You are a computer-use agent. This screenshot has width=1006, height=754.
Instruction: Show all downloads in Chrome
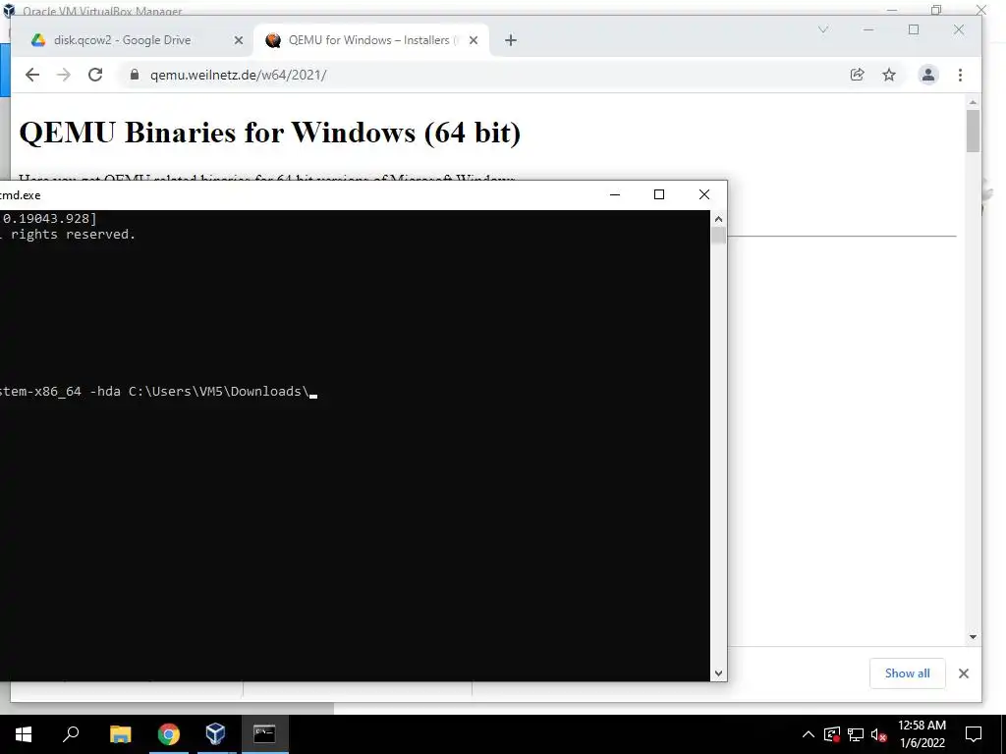tap(907, 673)
